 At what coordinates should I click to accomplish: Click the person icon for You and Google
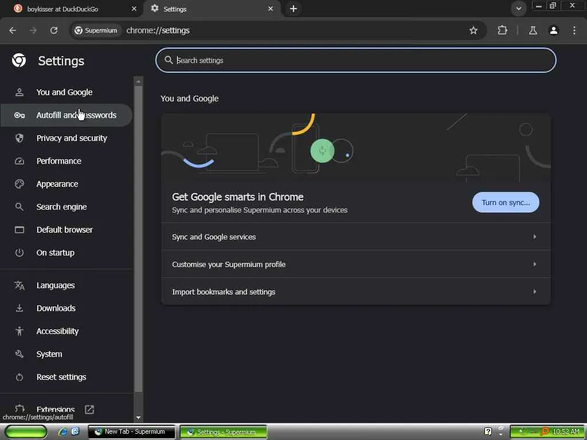[x=19, y=92]
